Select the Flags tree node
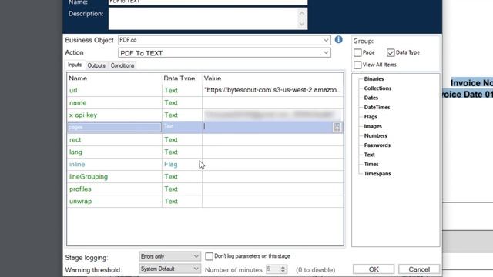Image resolution: width=493 pixels, height=277 pixels. click(x=371, y=116)
